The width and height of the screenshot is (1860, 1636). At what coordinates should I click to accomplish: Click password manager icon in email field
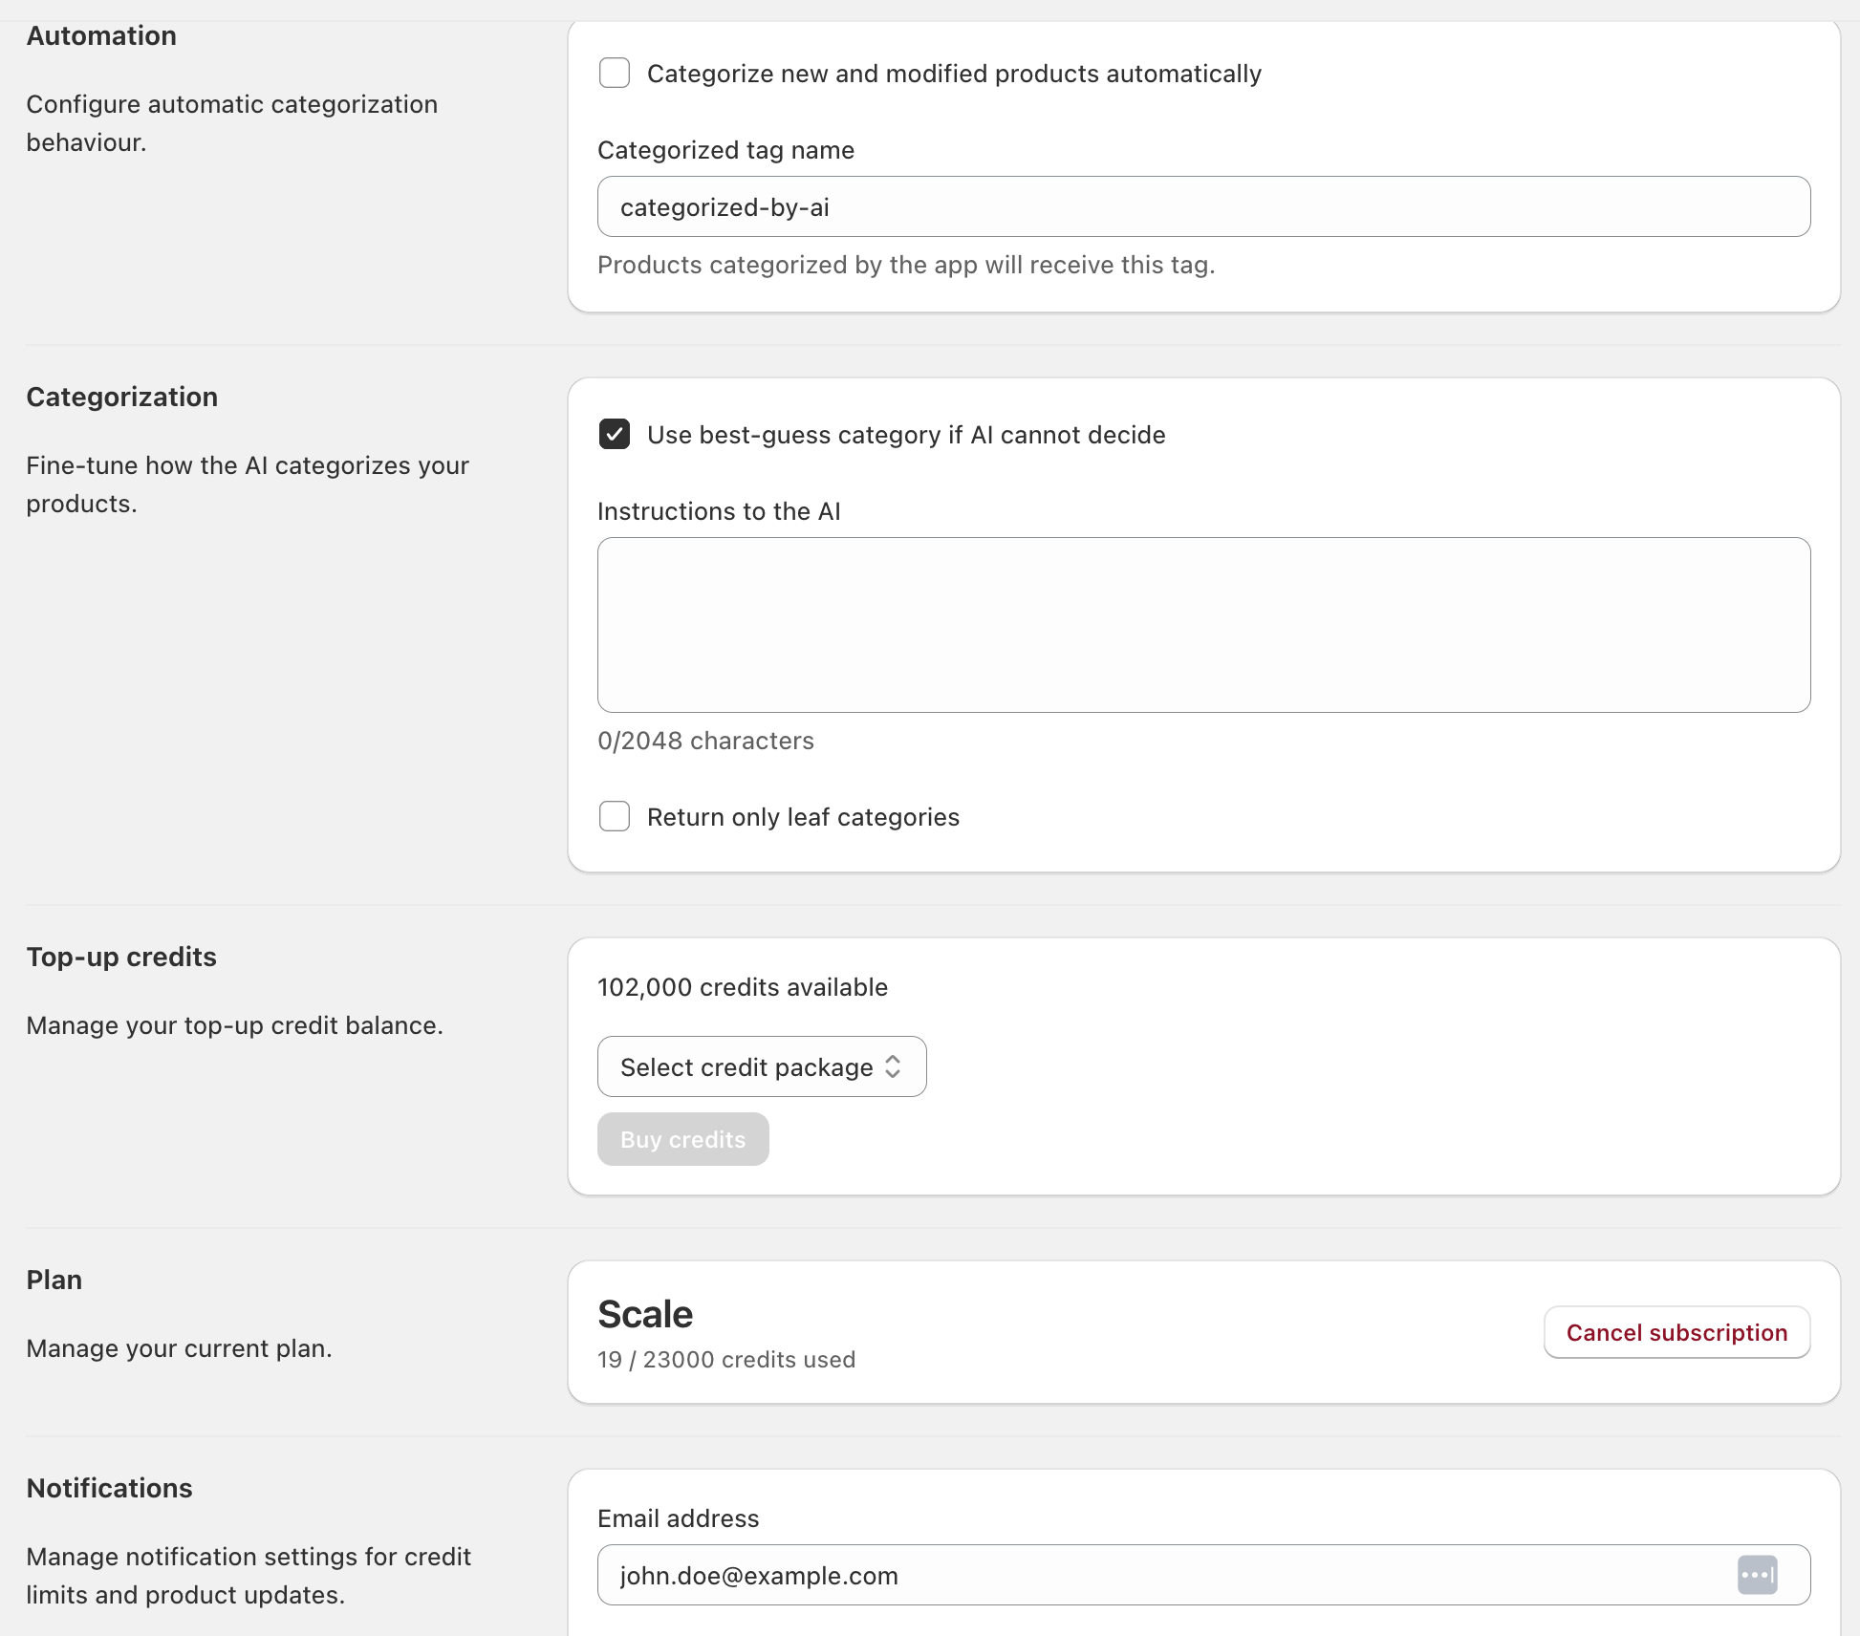click(x=1757, y=1575)
